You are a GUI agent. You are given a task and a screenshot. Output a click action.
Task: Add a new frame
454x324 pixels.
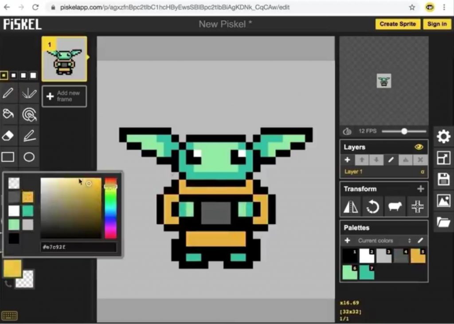pyautogui.click(x=64, y=96)
